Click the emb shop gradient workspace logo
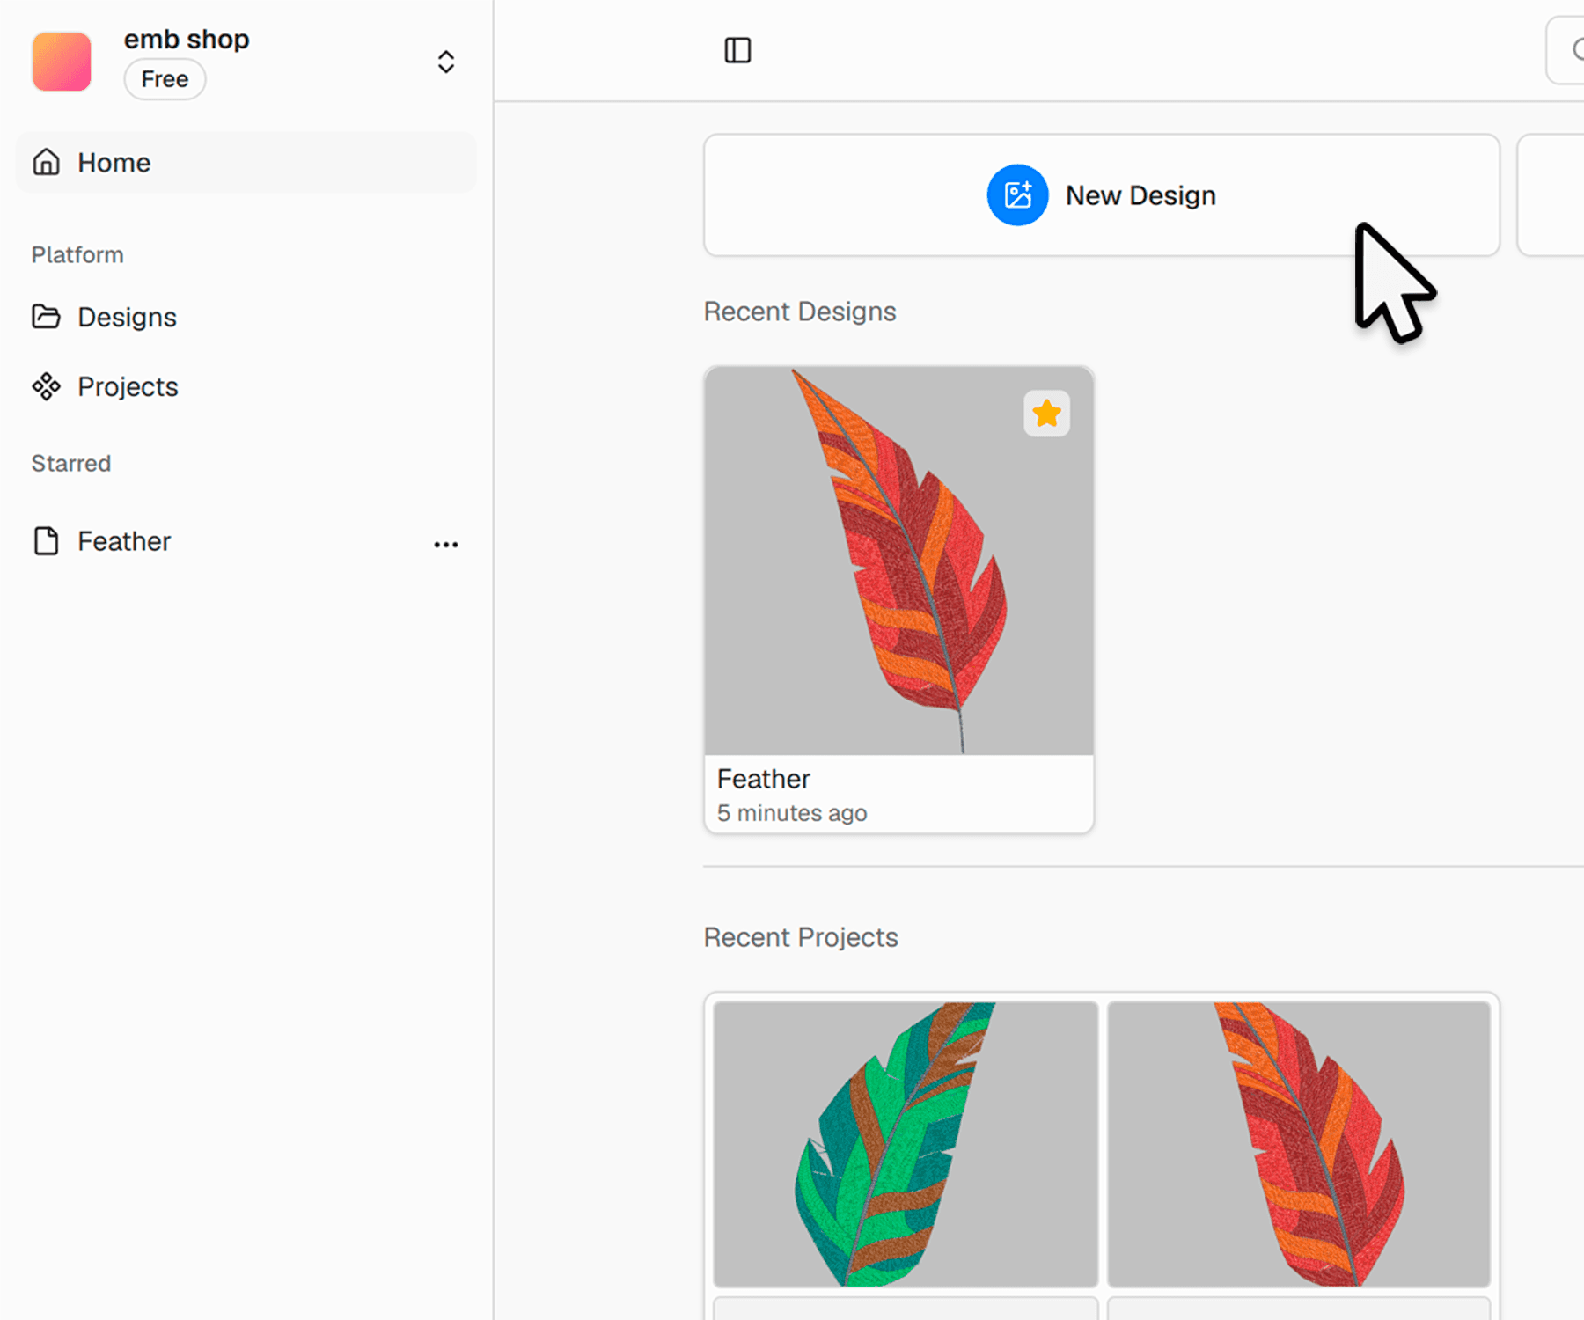Screen dimensions: 1584x1320 [62, 62]
